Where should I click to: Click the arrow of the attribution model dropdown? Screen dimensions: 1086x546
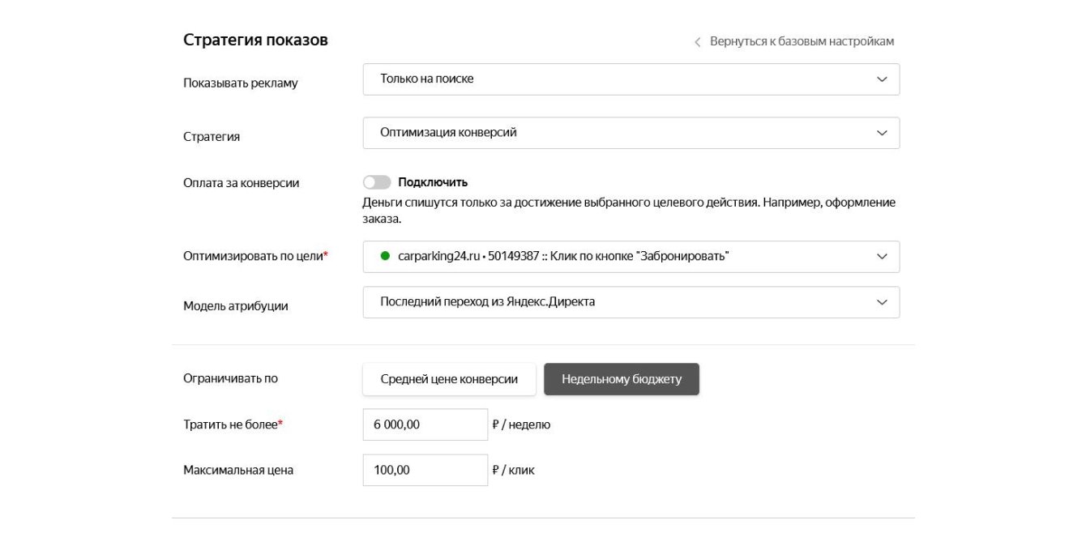pos(882,302)
